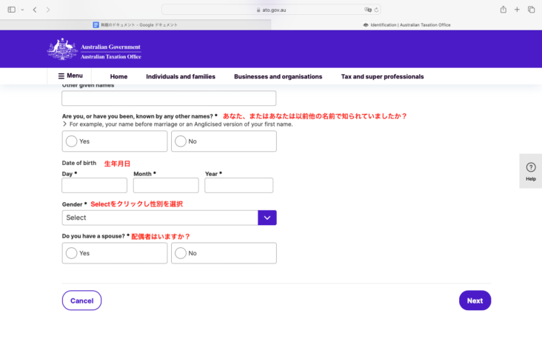Open a new tab with plus icon
542x339 pixels.
click(x=518, y=10)
